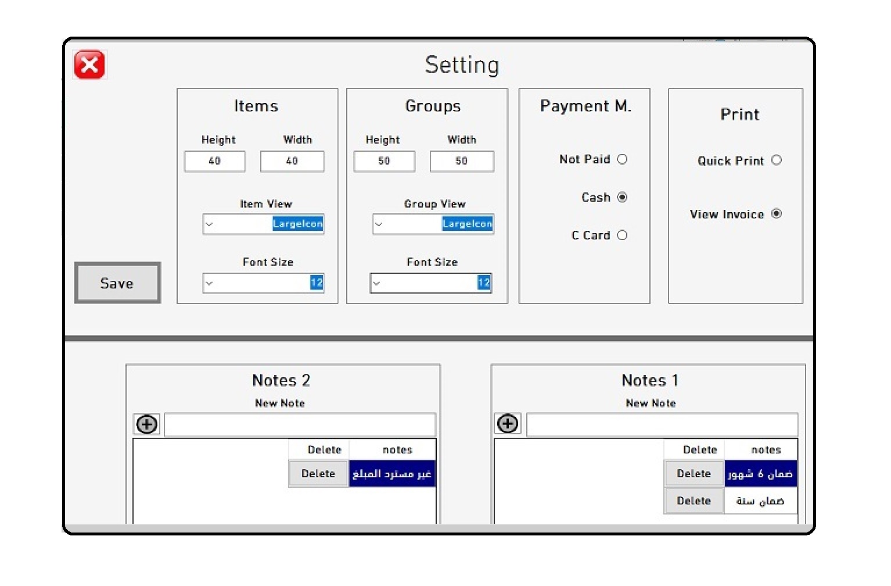This screenshot has height=586, width=891.
Task: Select Cash as payment method
Action: click(x=622, y=198)
